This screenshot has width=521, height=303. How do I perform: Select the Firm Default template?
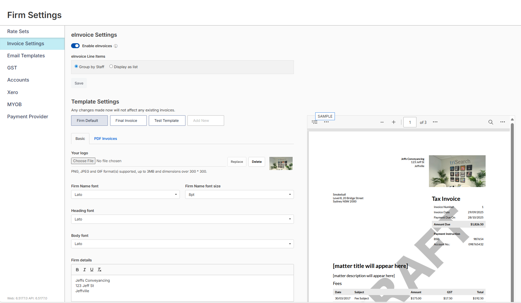click(x=89, y=121)
